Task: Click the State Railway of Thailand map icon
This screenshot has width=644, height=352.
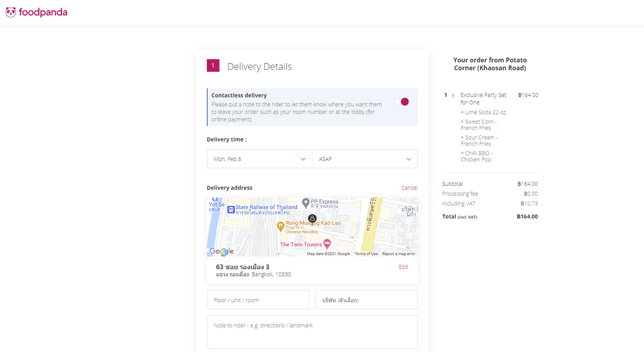Action: [231, 210]
